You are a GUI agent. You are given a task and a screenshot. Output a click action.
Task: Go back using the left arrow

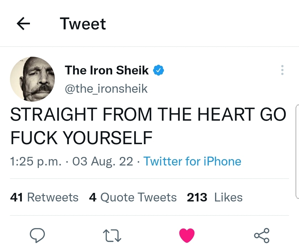23,24
